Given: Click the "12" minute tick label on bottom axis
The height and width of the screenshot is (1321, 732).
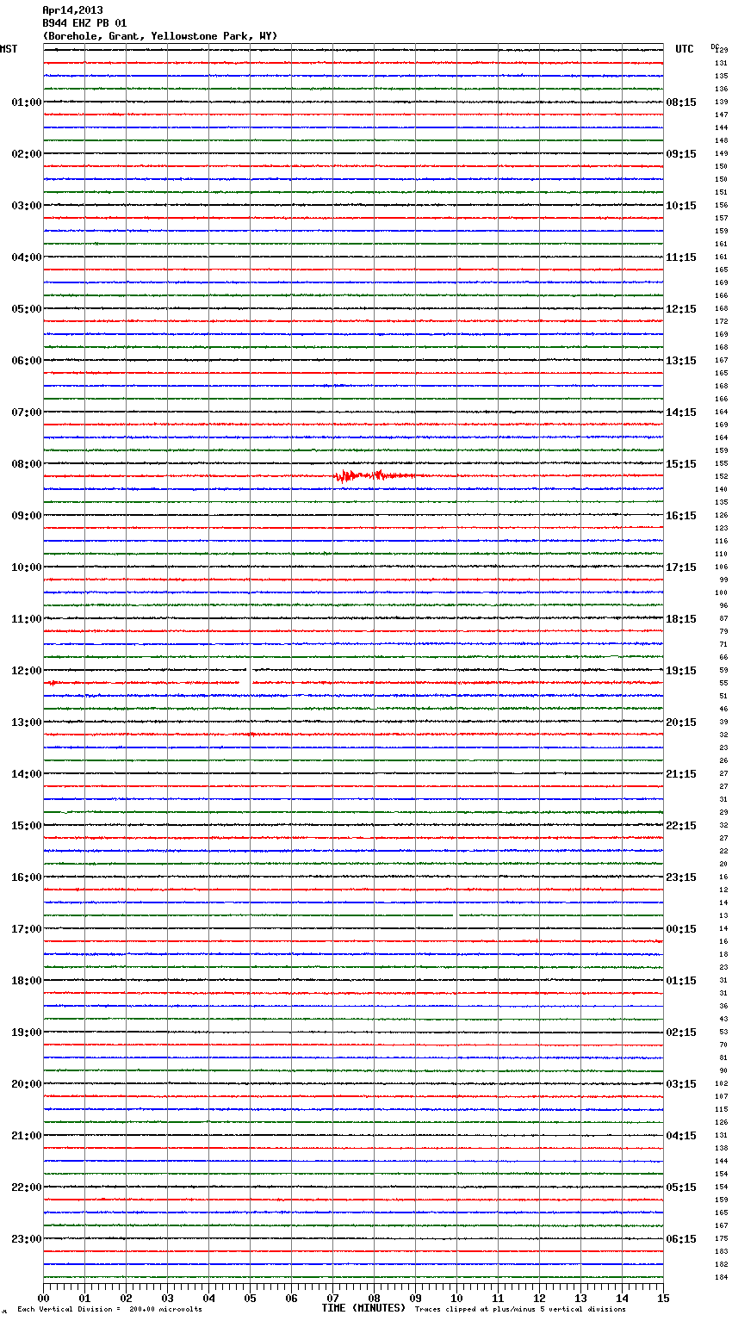Looking at the screenshot, I should (x=540, y=1298).
